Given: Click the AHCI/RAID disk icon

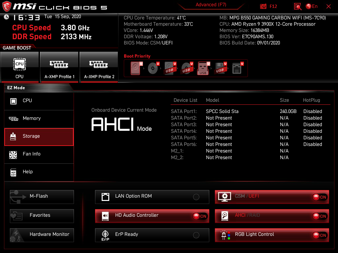Looking at the screenshot, I should click(225, 216).
